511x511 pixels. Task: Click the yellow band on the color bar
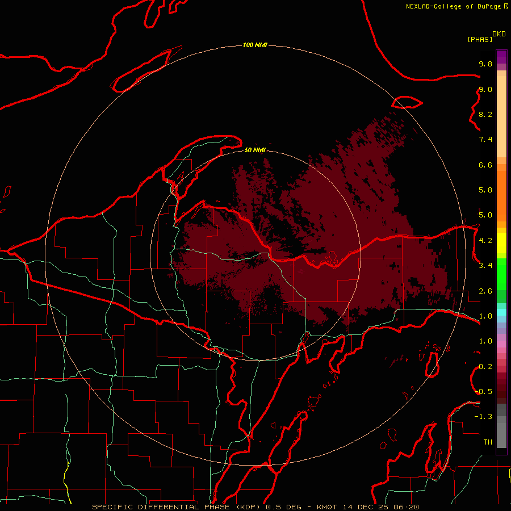[x=501, y=243]
